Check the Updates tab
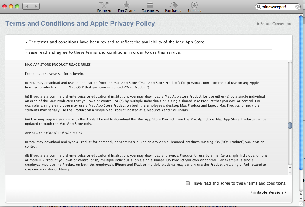 (194, 7)
